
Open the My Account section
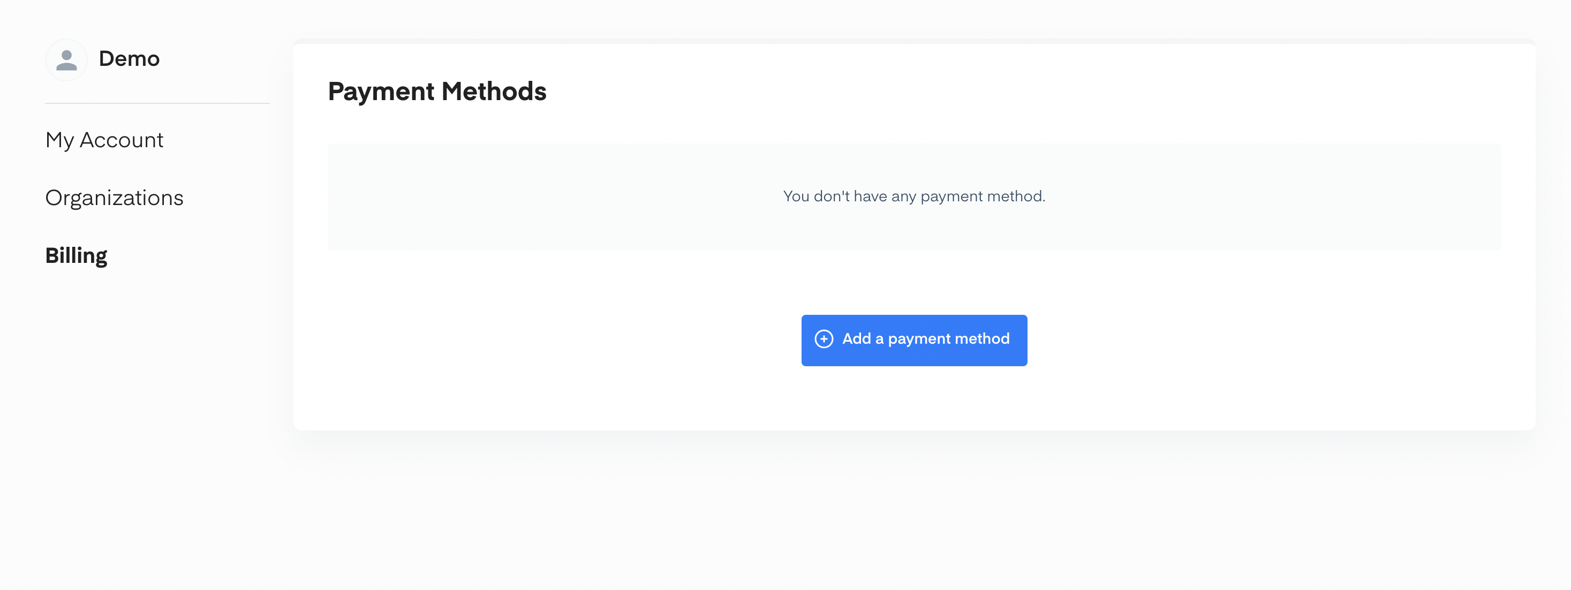[104, 140]
